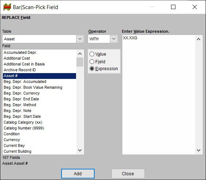This screenshot has height=180, width=206.
Task: Click field list scroll down arrow
Action: 80,150
